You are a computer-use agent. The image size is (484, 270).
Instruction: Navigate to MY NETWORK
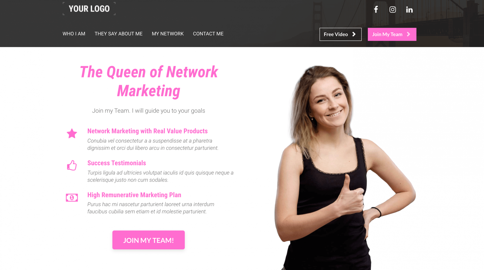tap(168, 34)
